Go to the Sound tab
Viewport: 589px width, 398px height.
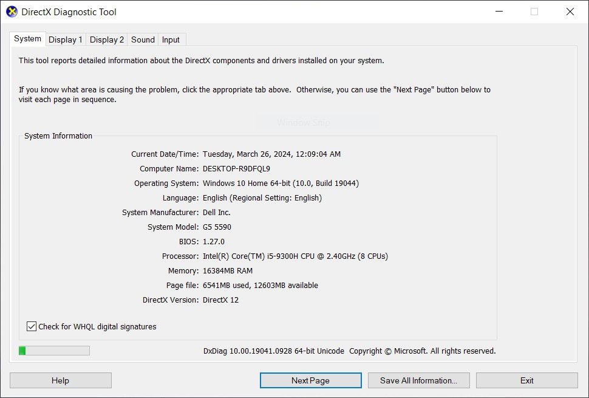tap(143, 39)
